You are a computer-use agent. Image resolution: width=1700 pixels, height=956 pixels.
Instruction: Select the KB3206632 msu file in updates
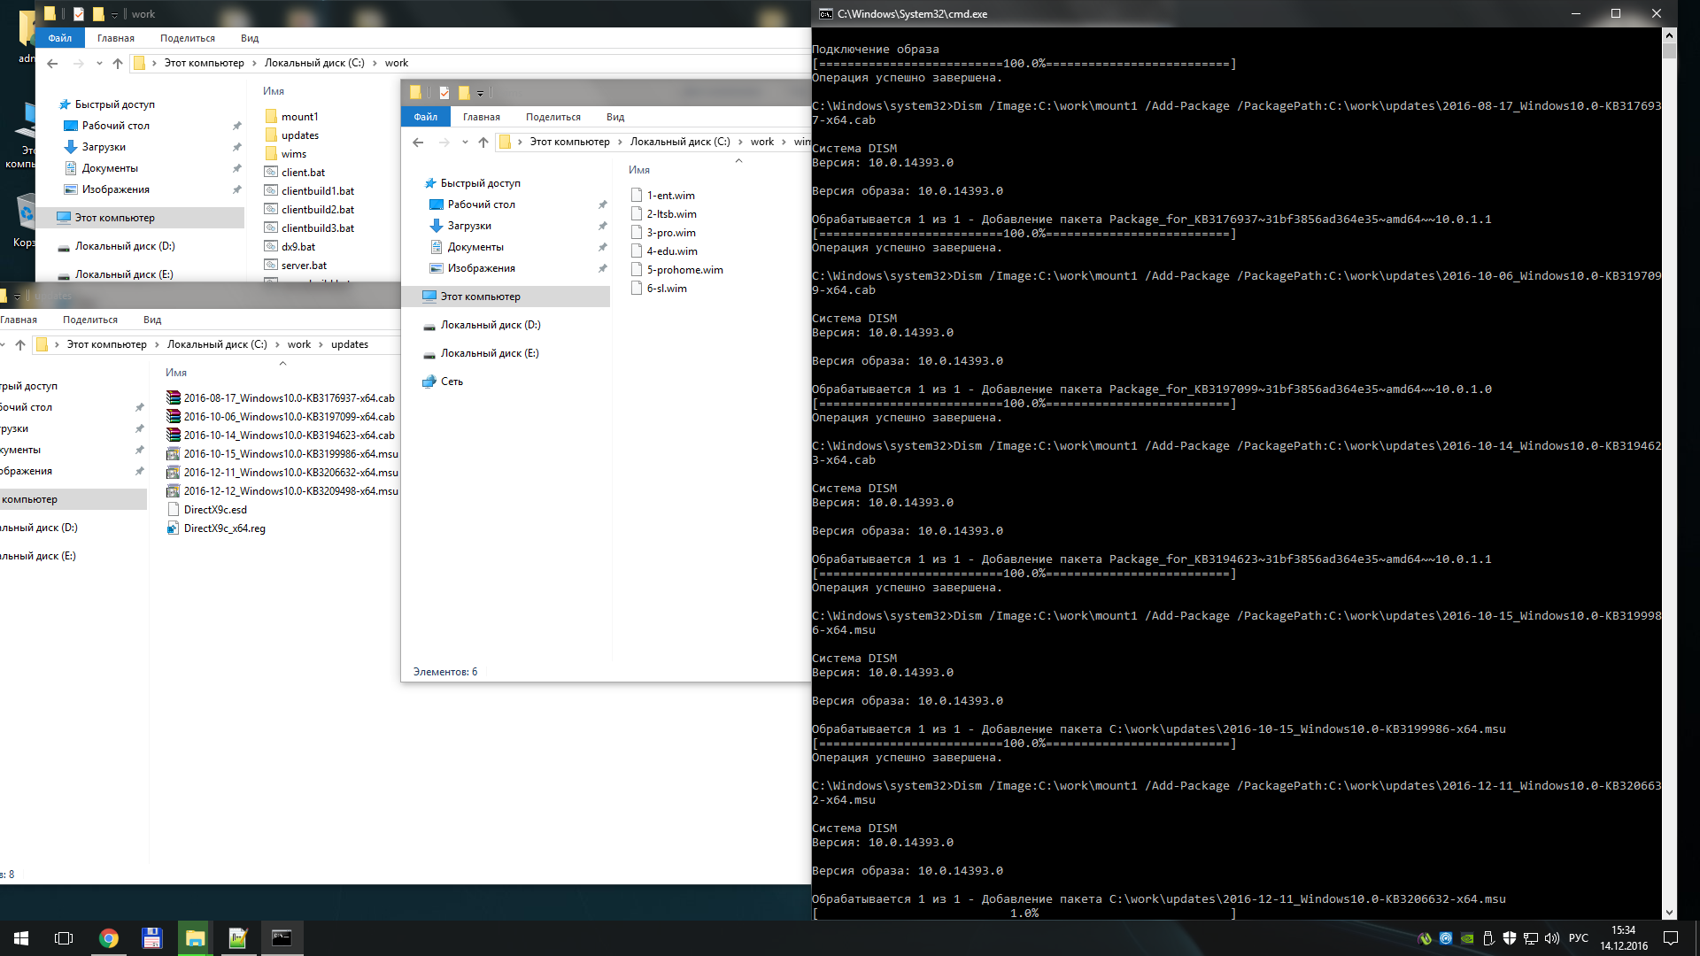[282, 473]
